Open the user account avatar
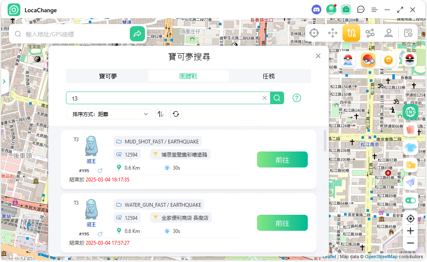The height and width of the screenshot is (262, 427). (x=331, y=10)
